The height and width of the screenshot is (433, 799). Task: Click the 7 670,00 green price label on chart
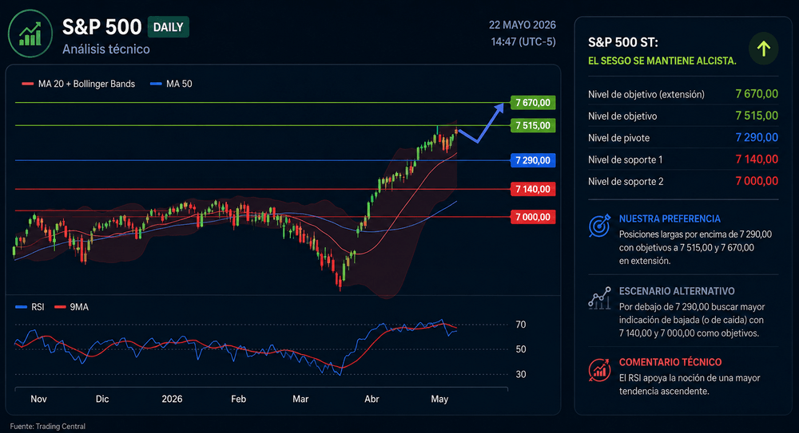coord(532,103)
